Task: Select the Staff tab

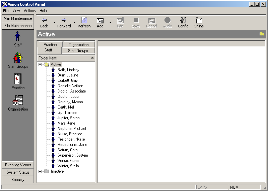Action: [x=49, y=50]
